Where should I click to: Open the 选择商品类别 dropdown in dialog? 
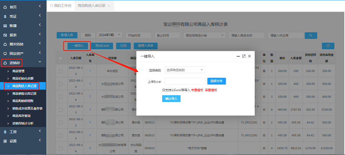point(185,70)
